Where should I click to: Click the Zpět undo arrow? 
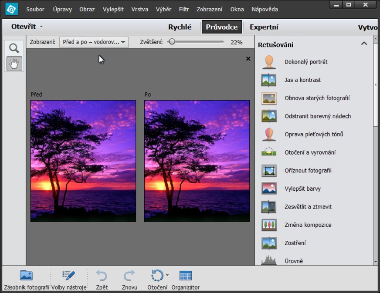tap(102, 276)
